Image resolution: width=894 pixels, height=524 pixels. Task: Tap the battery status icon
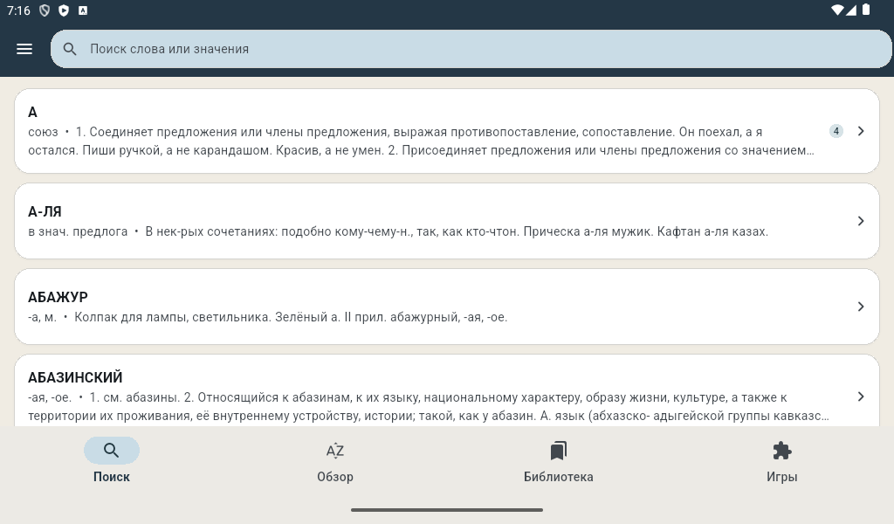tap(866, 10)
